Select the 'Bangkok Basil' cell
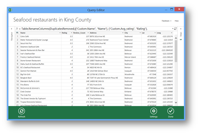The width and height of the screenshot is (199, 134). coord(41,78)
